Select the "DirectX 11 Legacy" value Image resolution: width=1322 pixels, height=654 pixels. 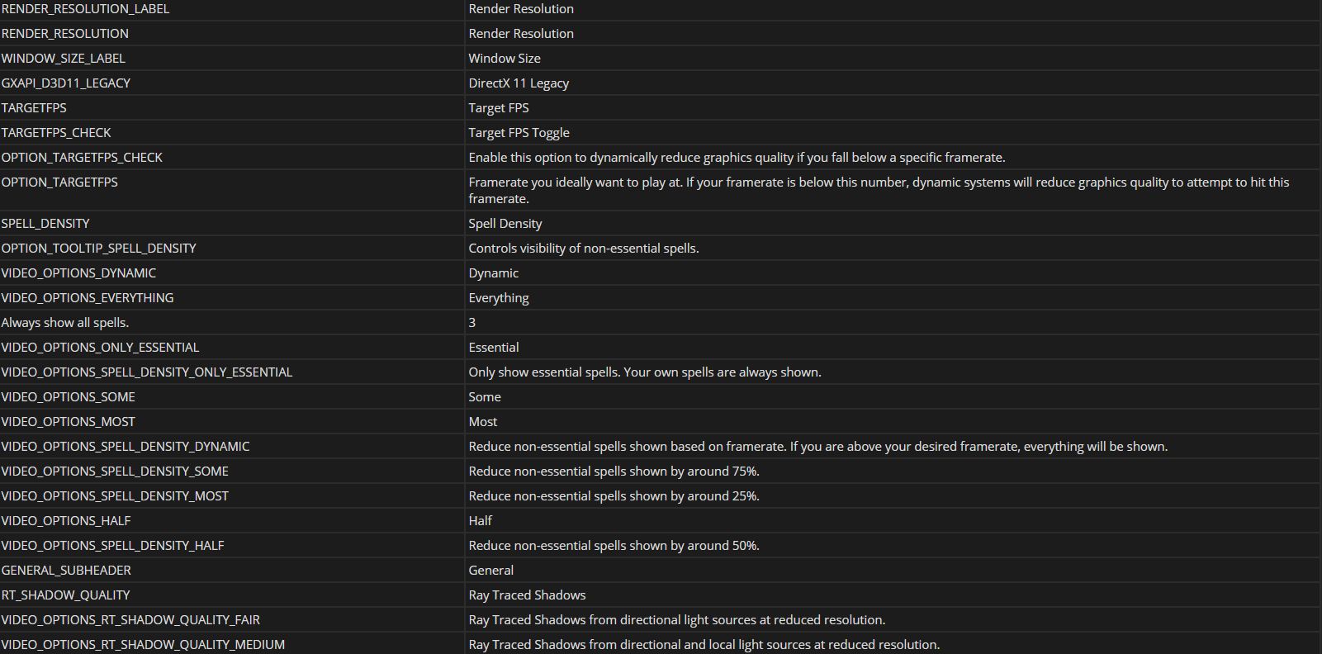(519, 83)
